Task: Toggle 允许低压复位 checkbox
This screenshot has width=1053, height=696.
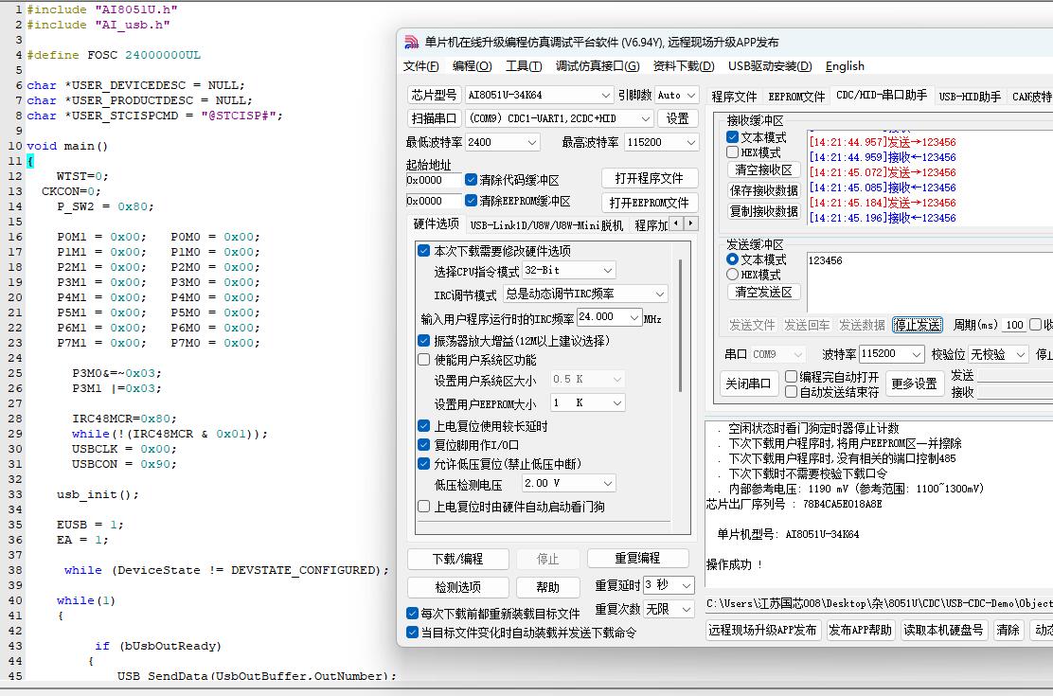Action: coord(423,464)
